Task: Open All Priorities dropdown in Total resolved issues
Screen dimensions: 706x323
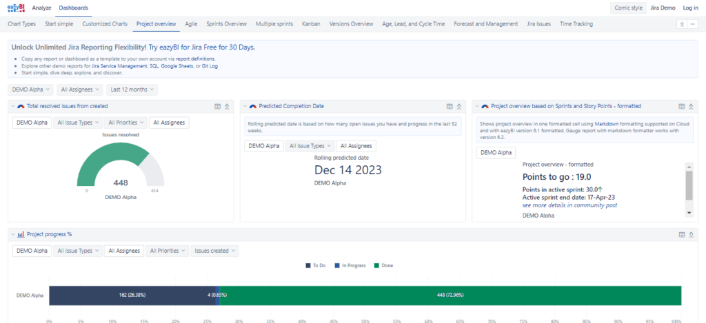Action: click(x=125, y=123)
